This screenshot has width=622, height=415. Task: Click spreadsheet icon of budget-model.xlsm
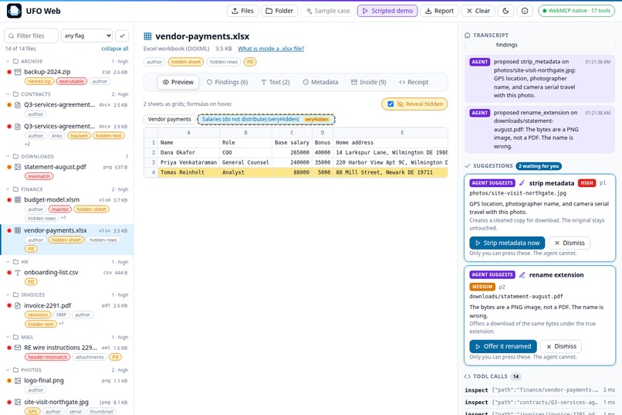(18, 199)
